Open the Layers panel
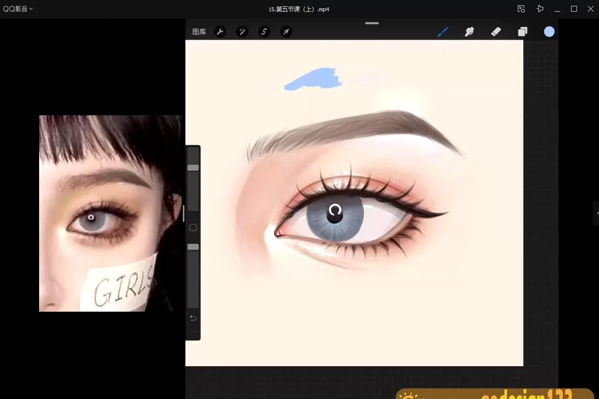The width and height of the screenshot is (599, 399). 522,31
